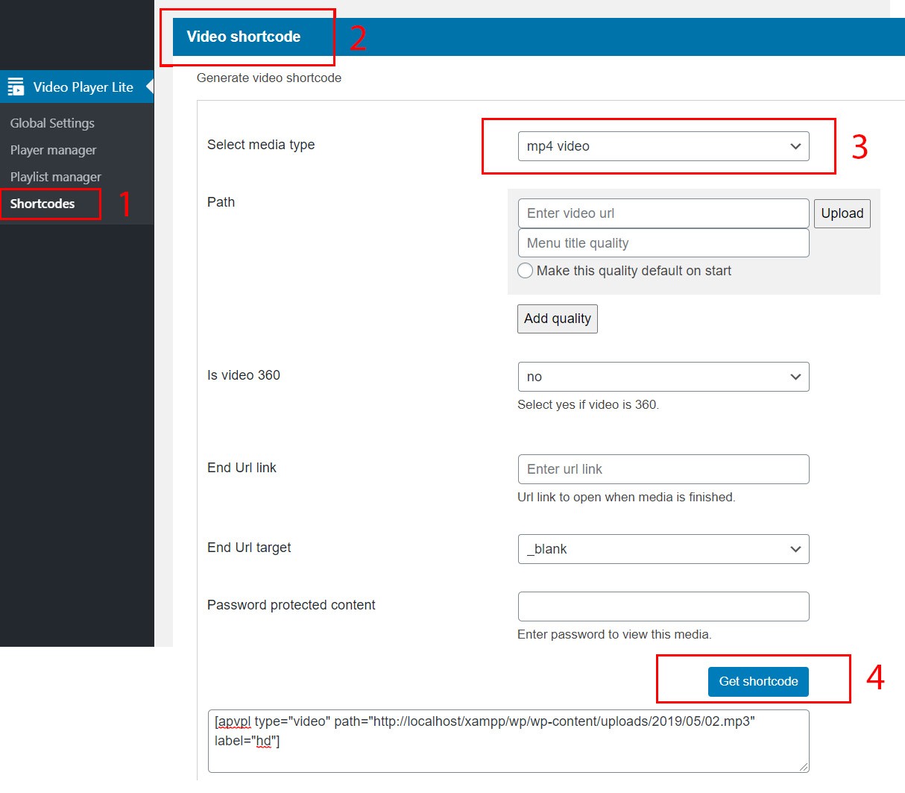This screenshot has height=793, width=905.
Task: Click the Video Player Lite playlist icon
Action: click(x=16, y=87)
